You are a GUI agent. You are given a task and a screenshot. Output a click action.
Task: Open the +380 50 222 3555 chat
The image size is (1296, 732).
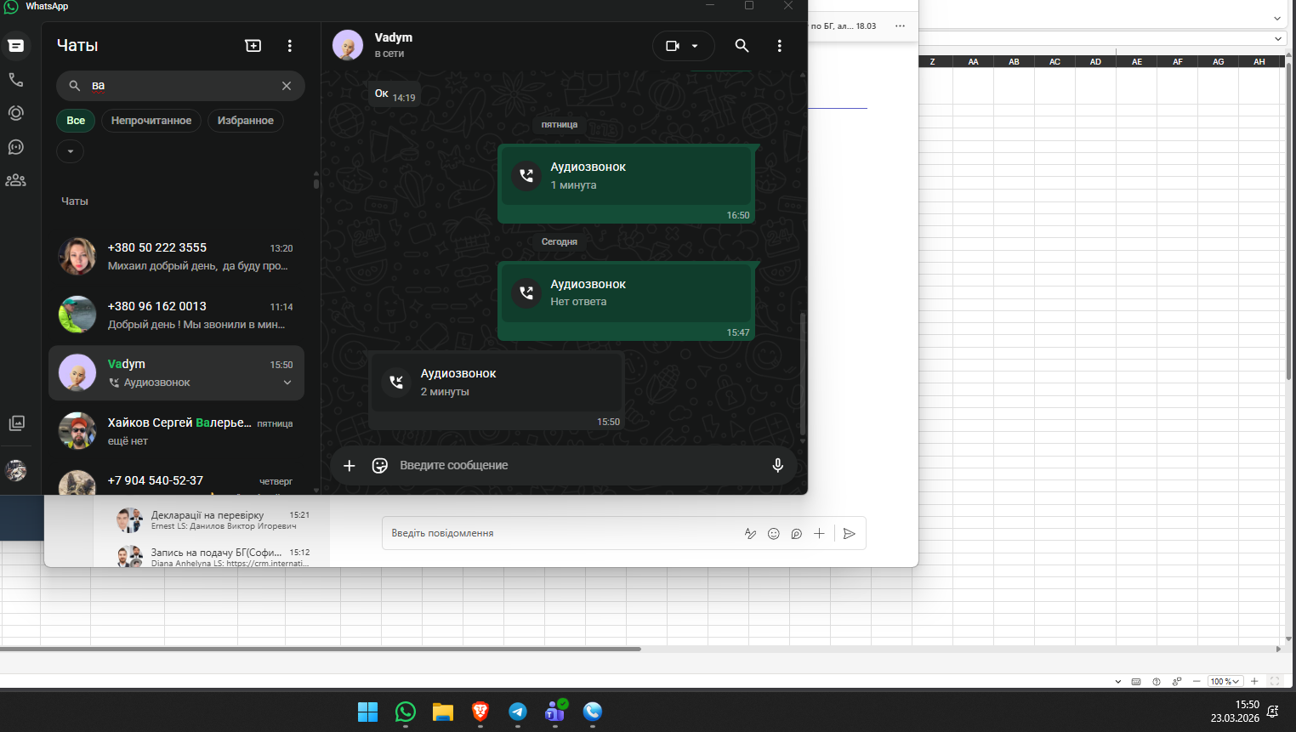pos(176,257)
